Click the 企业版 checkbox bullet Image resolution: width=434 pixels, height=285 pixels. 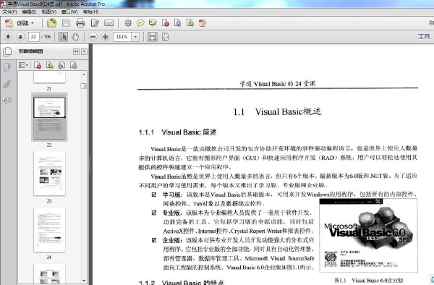tap(154, 240)
